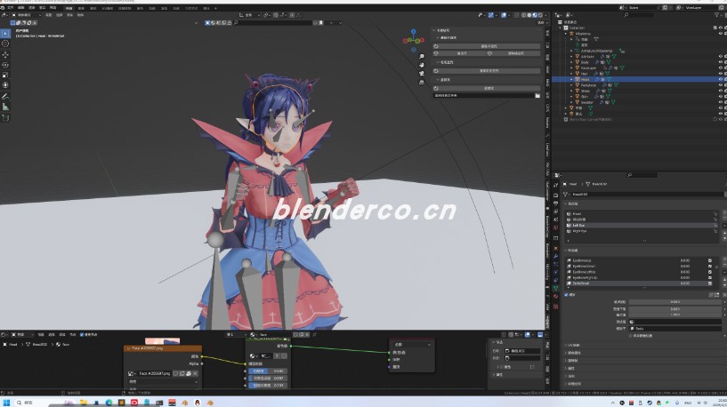Click the folder icon in sidebar panel field

point(537,95)
